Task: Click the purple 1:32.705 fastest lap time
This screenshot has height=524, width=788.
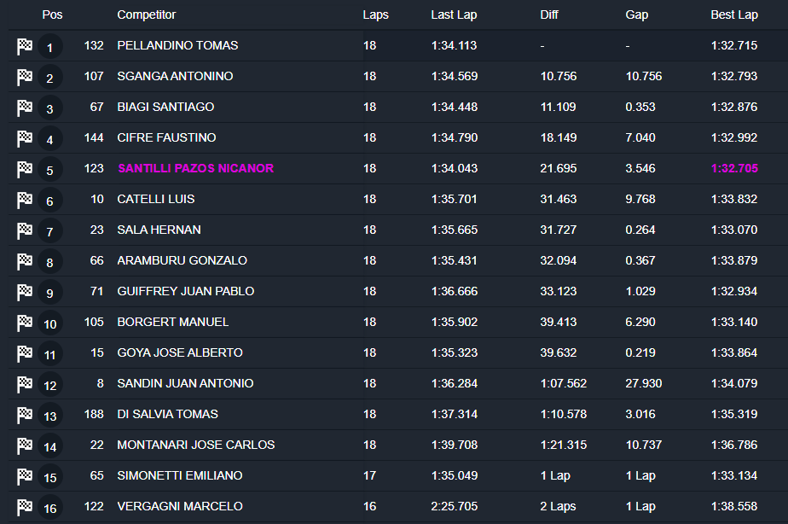Action: pos(733,168)
